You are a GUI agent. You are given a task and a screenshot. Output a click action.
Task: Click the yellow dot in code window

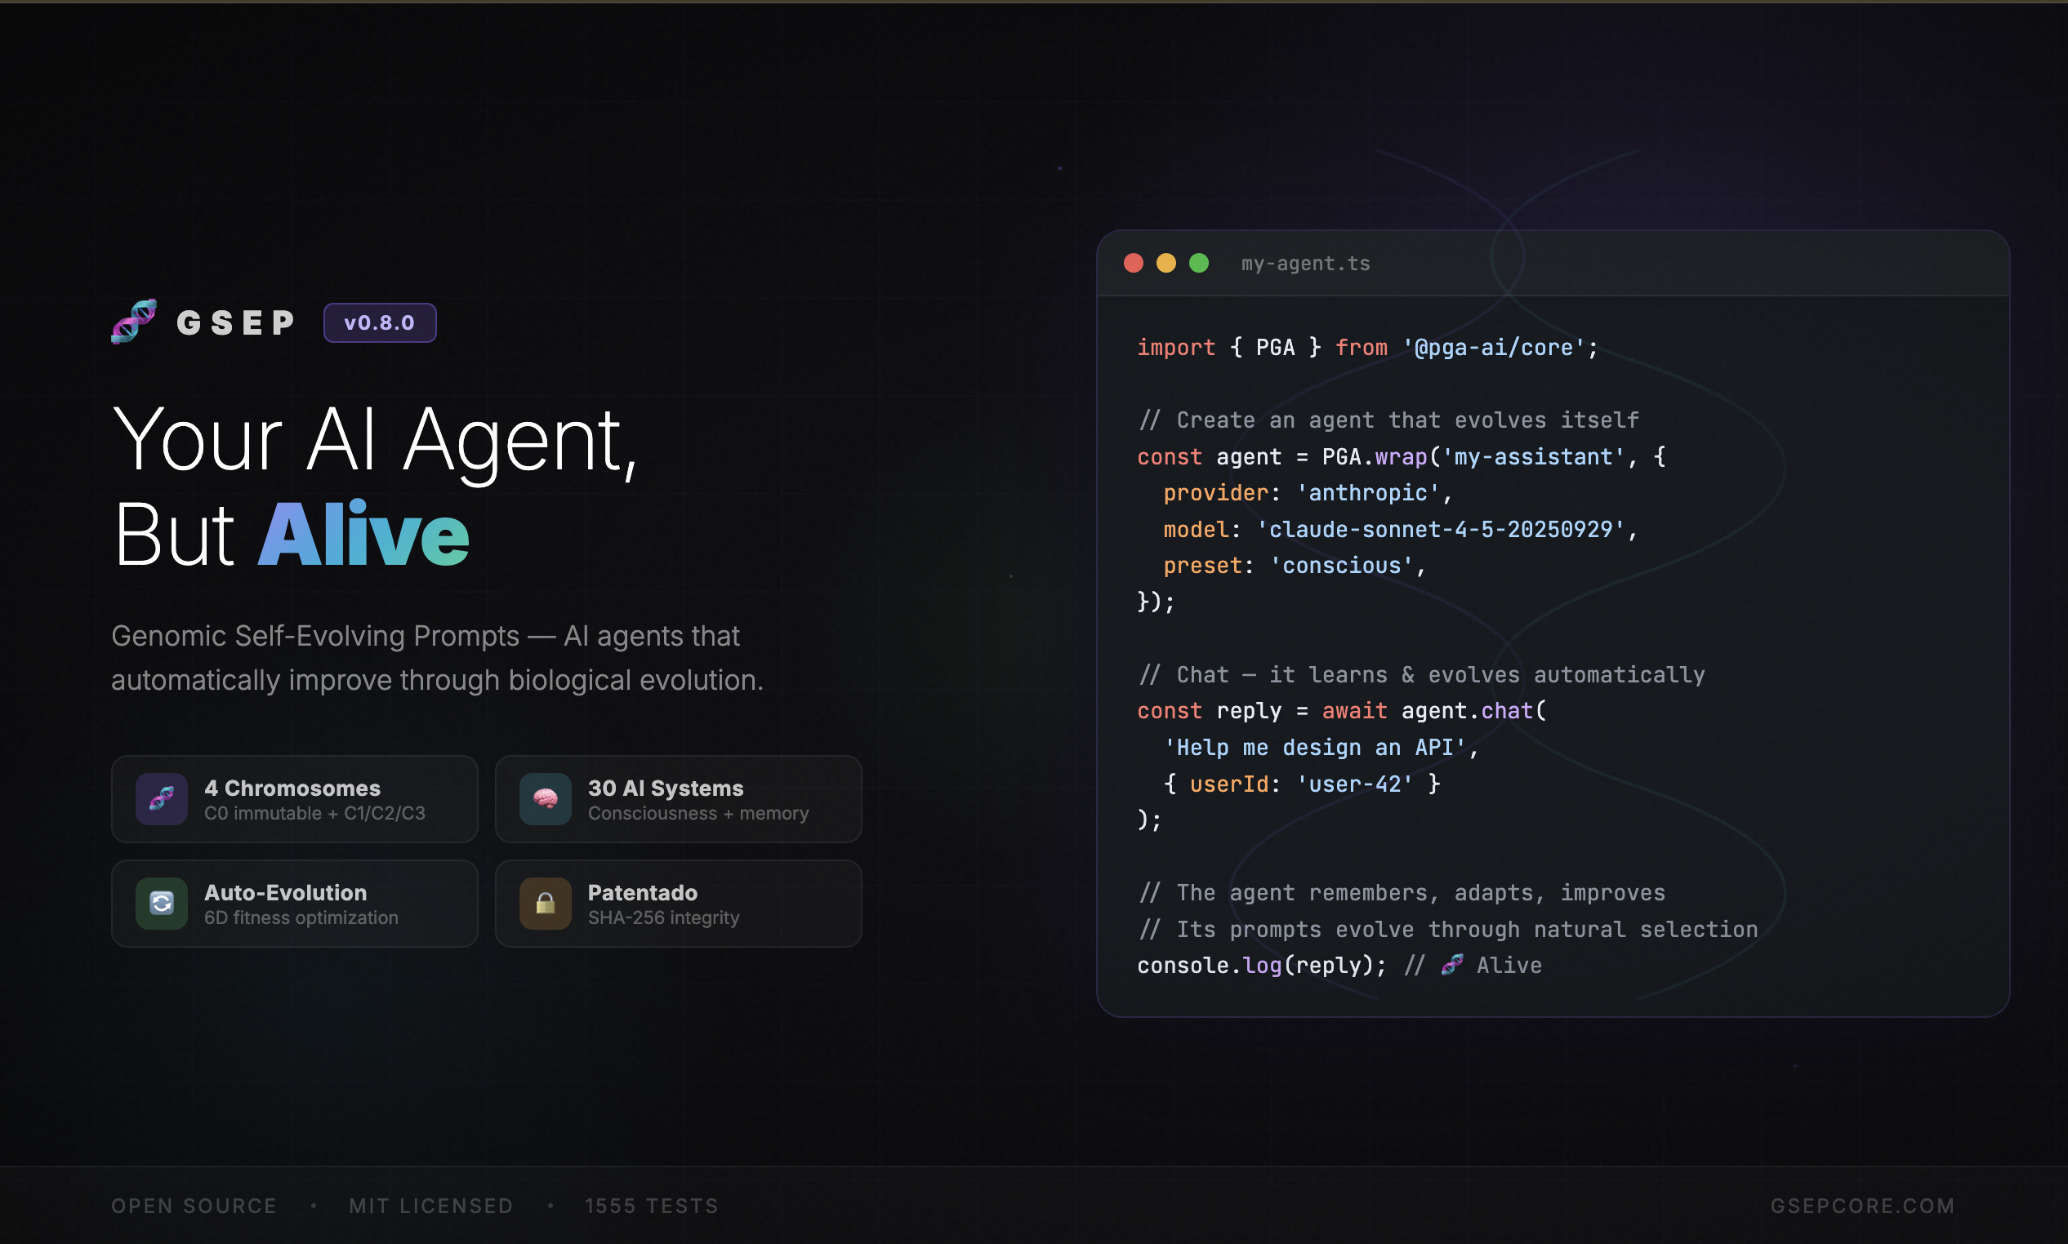(x=1165, y=263)
